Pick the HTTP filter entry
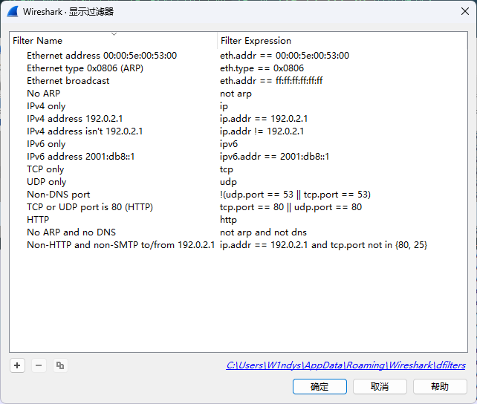477x404 pixels. 38,220
